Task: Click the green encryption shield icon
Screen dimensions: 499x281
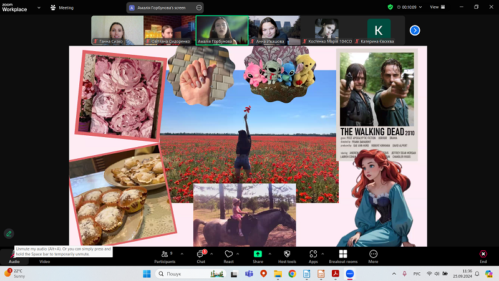Action: pos(390,7)
